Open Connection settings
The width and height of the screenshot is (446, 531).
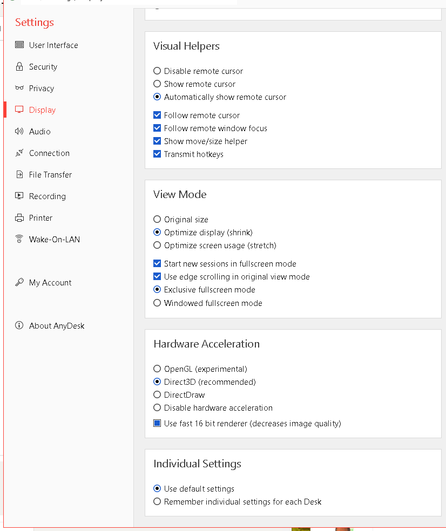coord(49,153)
